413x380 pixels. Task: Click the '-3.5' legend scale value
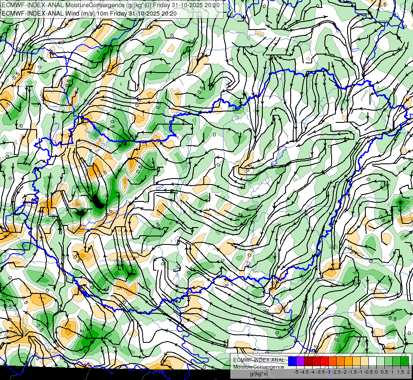(x=320, y=372)
